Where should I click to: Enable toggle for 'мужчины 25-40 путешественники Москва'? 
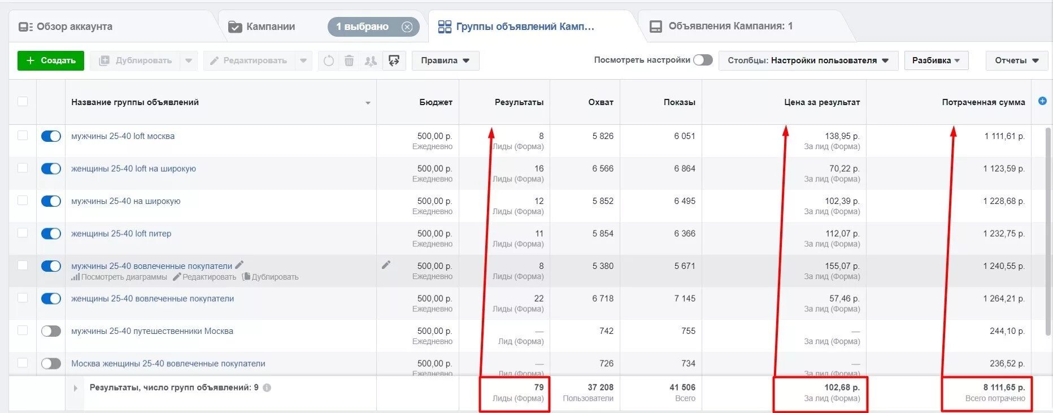point(51,331)
